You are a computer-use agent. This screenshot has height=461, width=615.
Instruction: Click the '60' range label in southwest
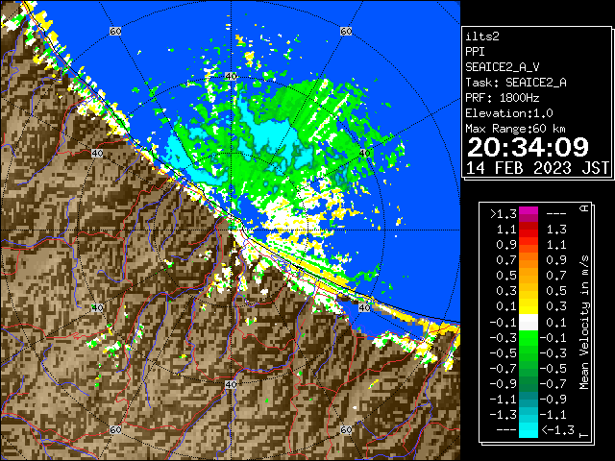tap(115, 429)
